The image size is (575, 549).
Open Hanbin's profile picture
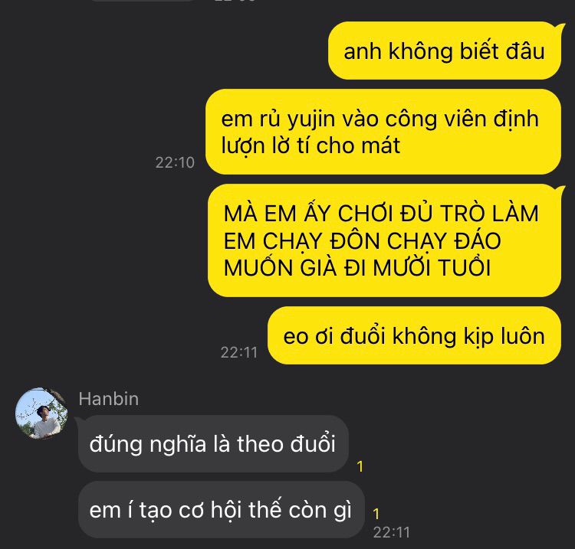tap(41, 413)
